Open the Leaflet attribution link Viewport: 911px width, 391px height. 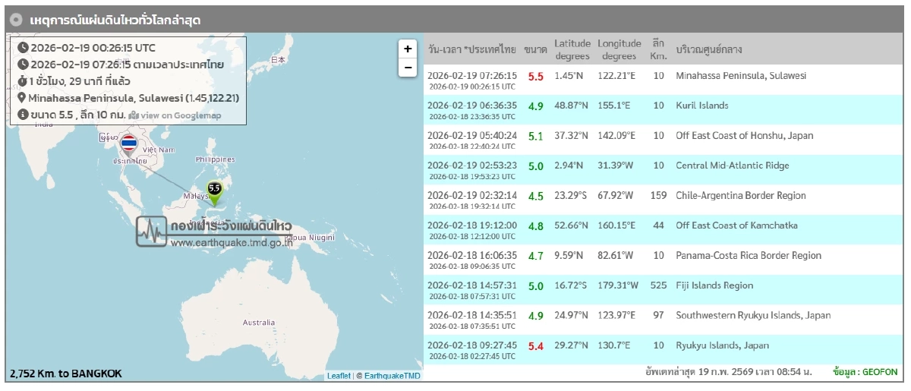[x=339, y=376]
